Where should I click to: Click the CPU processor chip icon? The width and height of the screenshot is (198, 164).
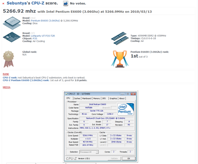12,23
